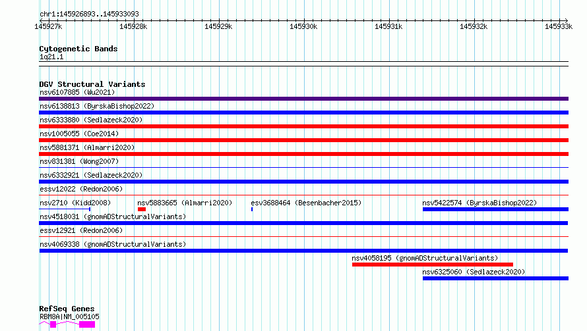
Task: Click the red bar under nsv4058195
Action: (433, 265)
